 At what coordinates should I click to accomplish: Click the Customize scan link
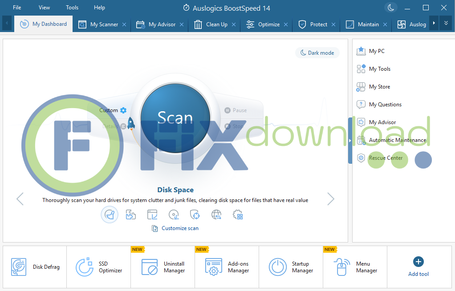(x=179, y=228)
